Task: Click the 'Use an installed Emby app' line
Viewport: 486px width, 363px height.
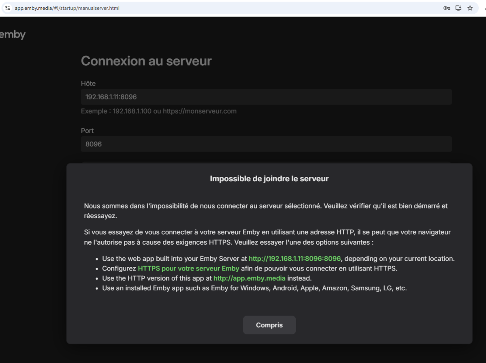Action: 254,288
